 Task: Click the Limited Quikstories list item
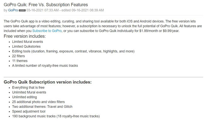point(26,47)
